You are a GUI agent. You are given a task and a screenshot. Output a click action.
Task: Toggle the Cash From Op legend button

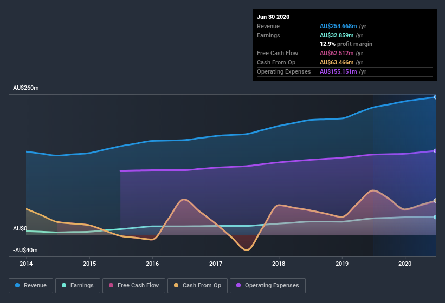tap(197, 286)
